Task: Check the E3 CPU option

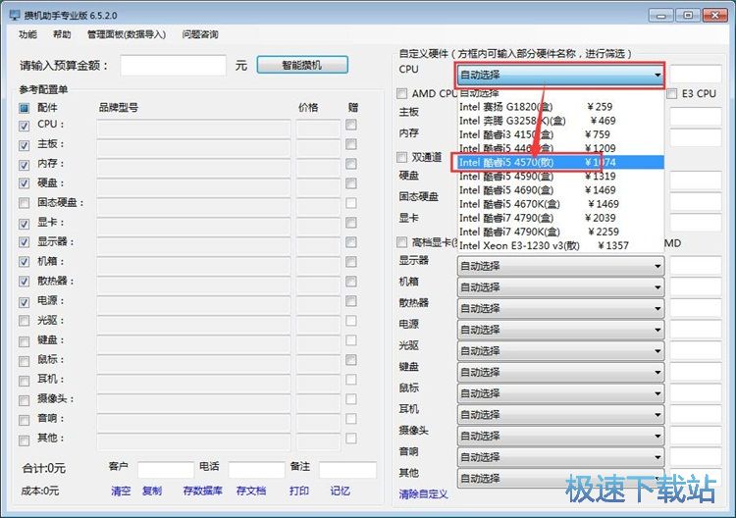Action: click(672, 93)
